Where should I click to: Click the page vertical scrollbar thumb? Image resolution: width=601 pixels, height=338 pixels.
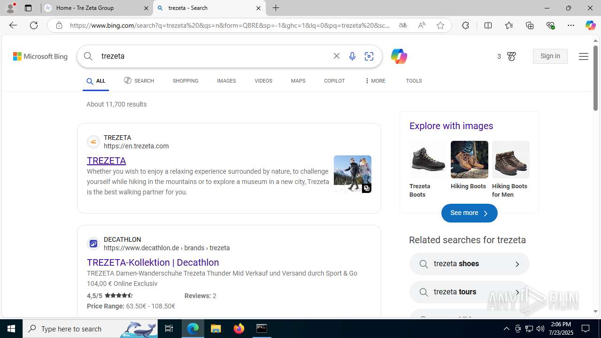[595, 77]
